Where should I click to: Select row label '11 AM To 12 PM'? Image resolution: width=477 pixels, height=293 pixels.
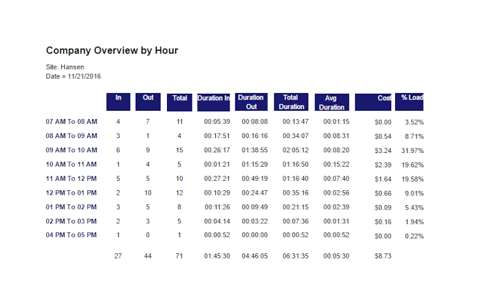(x=71, y=178)
